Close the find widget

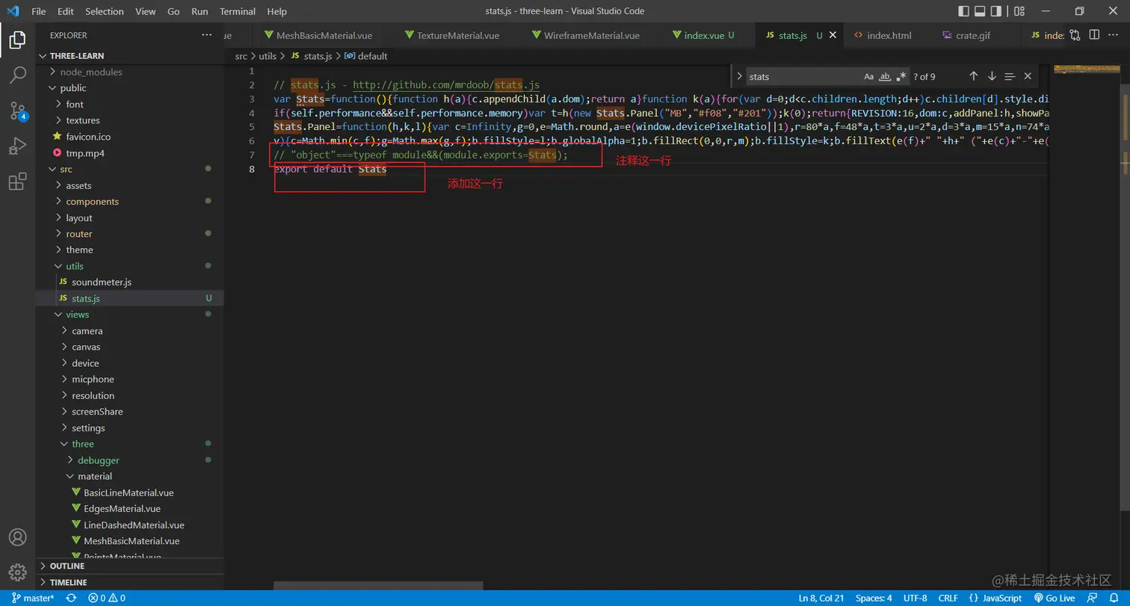point(1028,76)
